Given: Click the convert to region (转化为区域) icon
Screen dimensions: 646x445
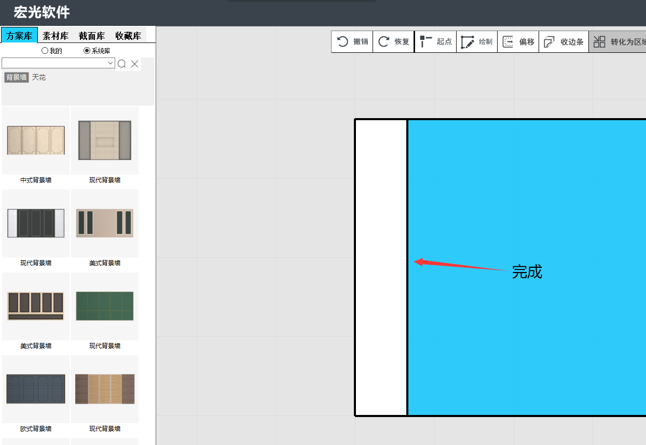Looking at the screenshot, I should [599, 42].
